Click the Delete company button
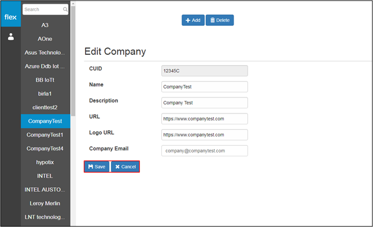The image size is (373, 227). 220,20
